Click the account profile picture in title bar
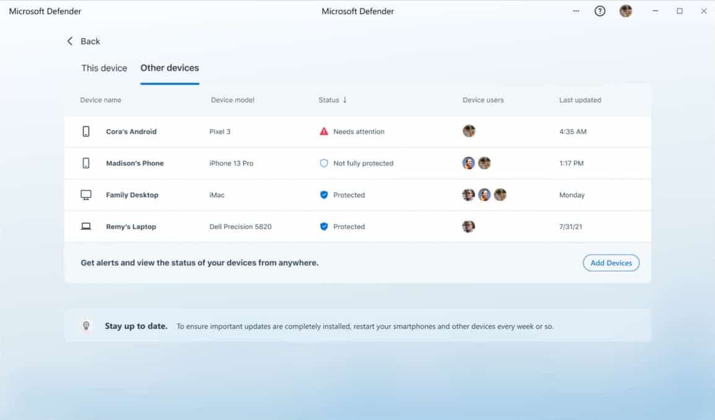 point(625,11)
